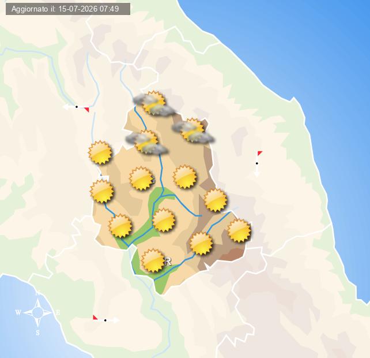This screenshot has width=370, height=358.
Task: Click the northernmost partly cloudy weather icon
Action: pyautogui.click(x=154, y=103)
